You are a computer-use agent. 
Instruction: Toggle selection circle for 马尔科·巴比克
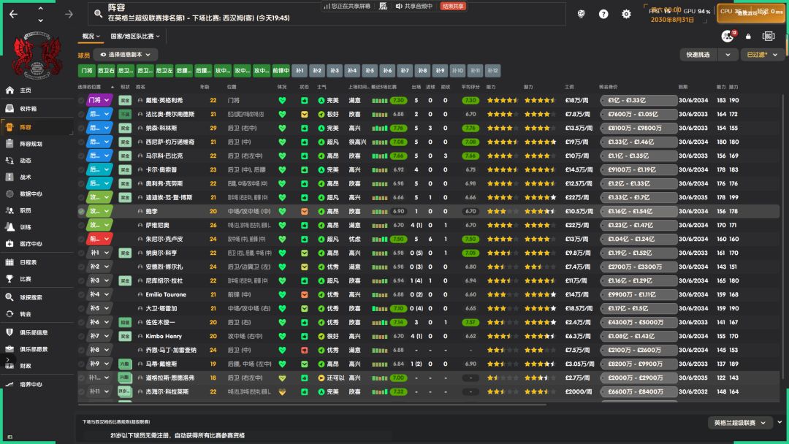point(82,156)
